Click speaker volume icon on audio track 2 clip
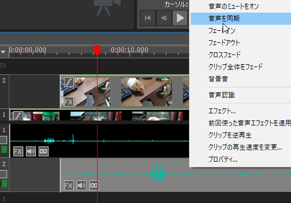 point(82,185)
